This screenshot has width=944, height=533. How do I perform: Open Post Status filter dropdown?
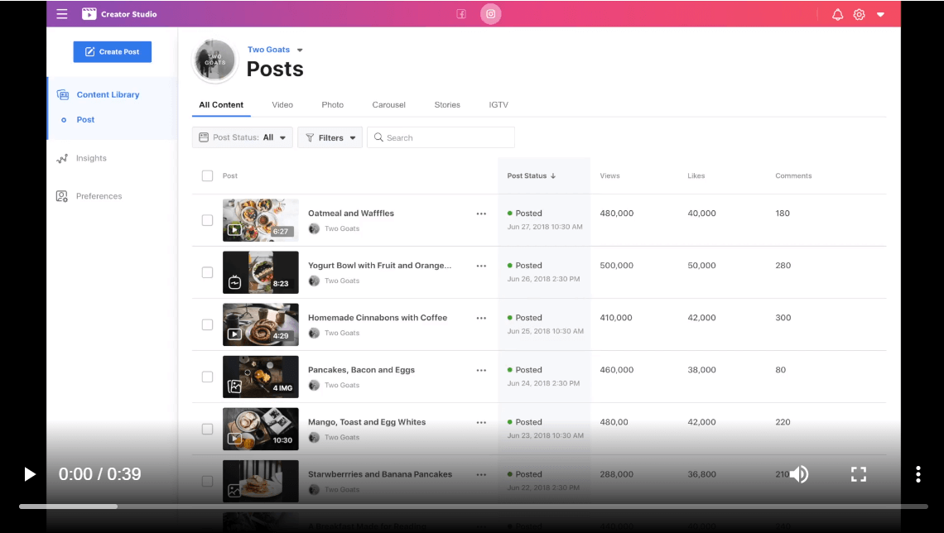pos(243,137)
